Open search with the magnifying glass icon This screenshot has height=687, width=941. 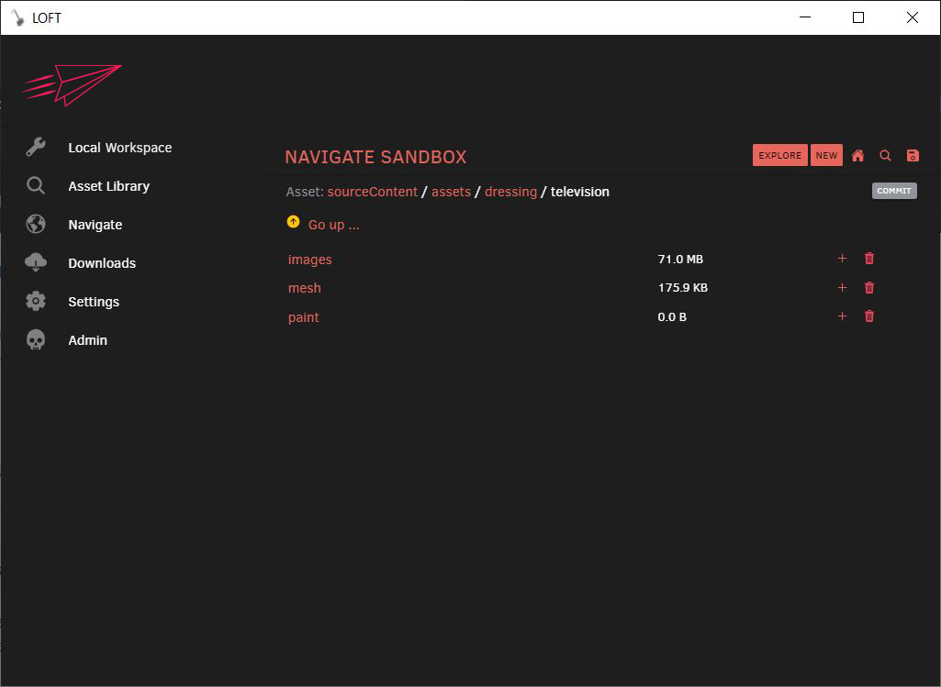(885, 155)
